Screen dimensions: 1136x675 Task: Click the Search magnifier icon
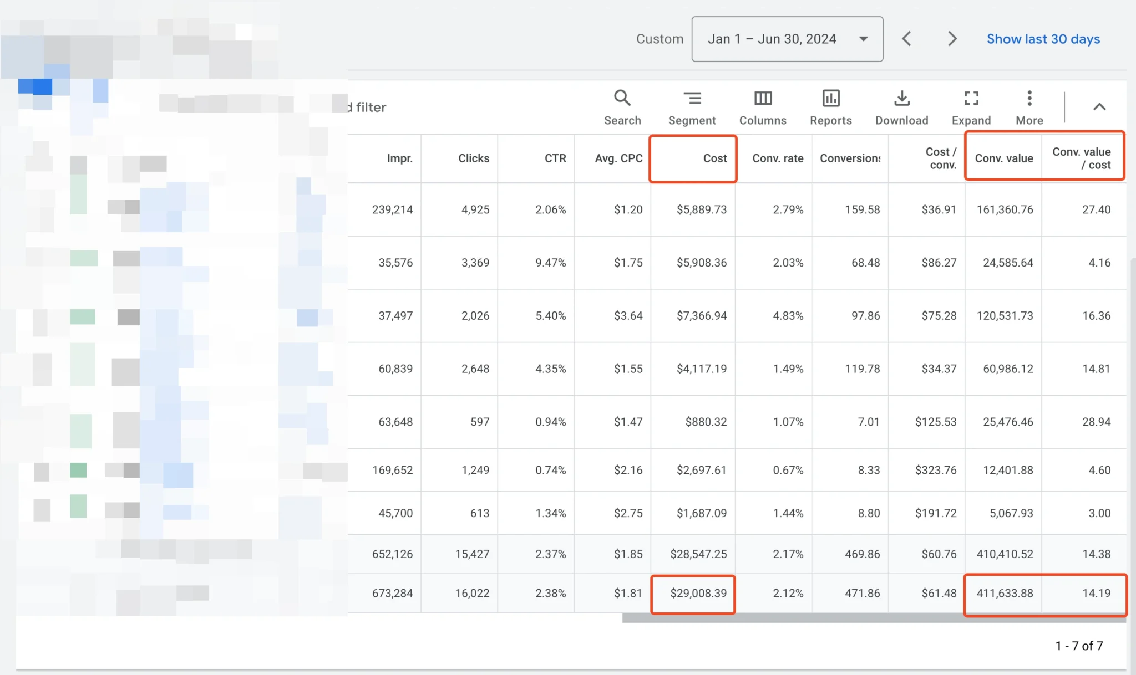pos(622,99)
